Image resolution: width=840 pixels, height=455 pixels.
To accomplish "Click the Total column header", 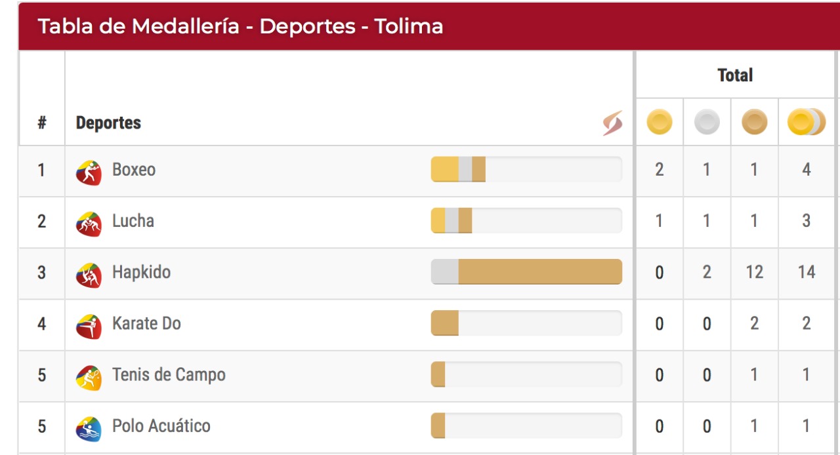I will click(735, 75).
